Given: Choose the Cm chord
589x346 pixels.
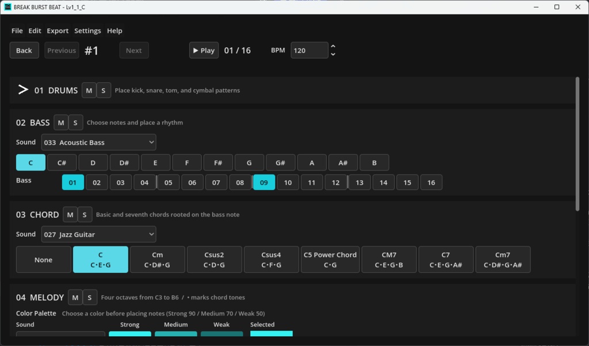Looking at the screenshot, I should (x=158, y=260).
